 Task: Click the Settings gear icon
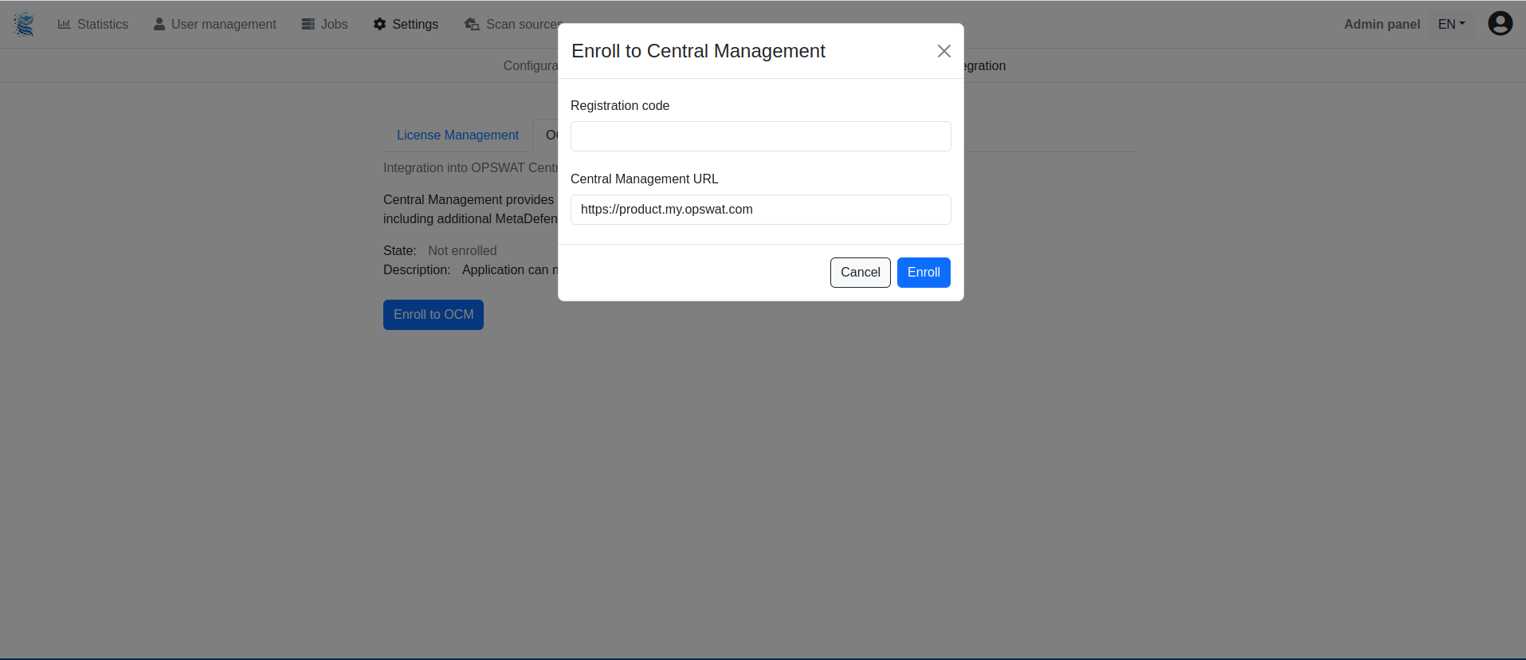379,24
